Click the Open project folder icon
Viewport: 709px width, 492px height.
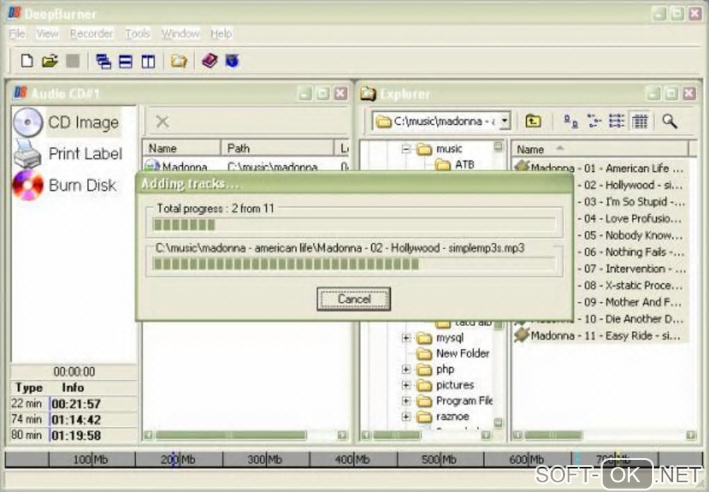[x=50, y=60]
